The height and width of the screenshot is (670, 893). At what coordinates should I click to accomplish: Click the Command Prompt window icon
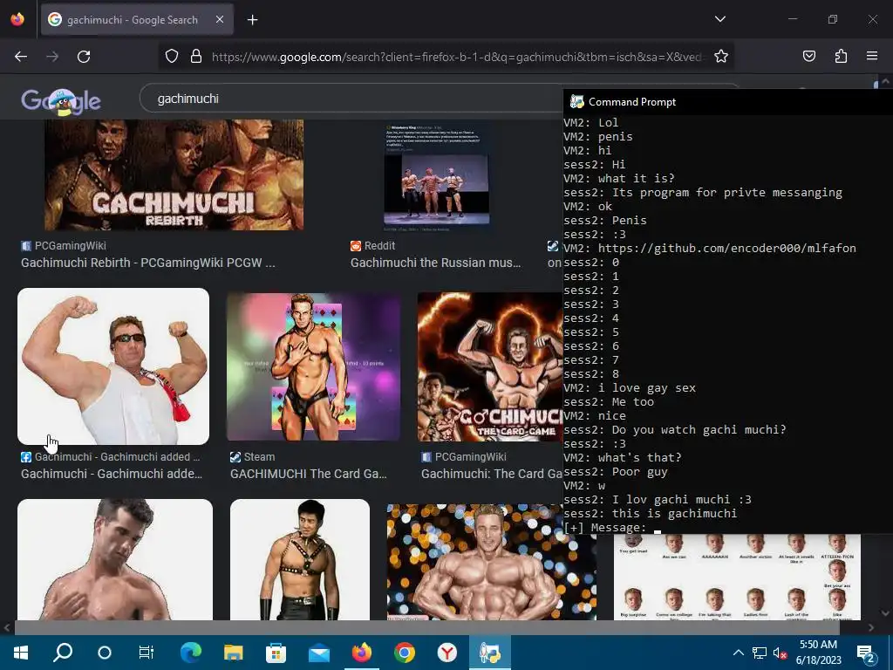(577, 102)
